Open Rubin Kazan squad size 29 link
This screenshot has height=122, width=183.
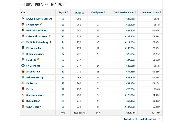[63, 101]
